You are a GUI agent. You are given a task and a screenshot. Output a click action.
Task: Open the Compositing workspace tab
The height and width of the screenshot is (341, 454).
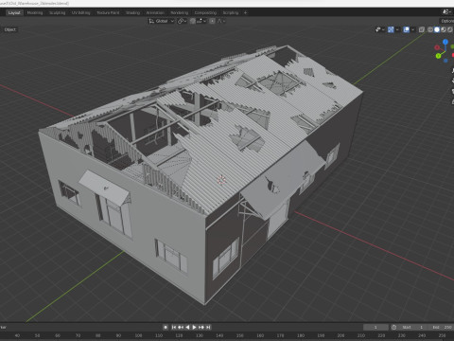click(x=205, y=12)
